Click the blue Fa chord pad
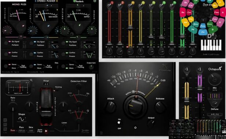Image resolution: width=226 pixels, height=139 pixels. tap(203, 32)
